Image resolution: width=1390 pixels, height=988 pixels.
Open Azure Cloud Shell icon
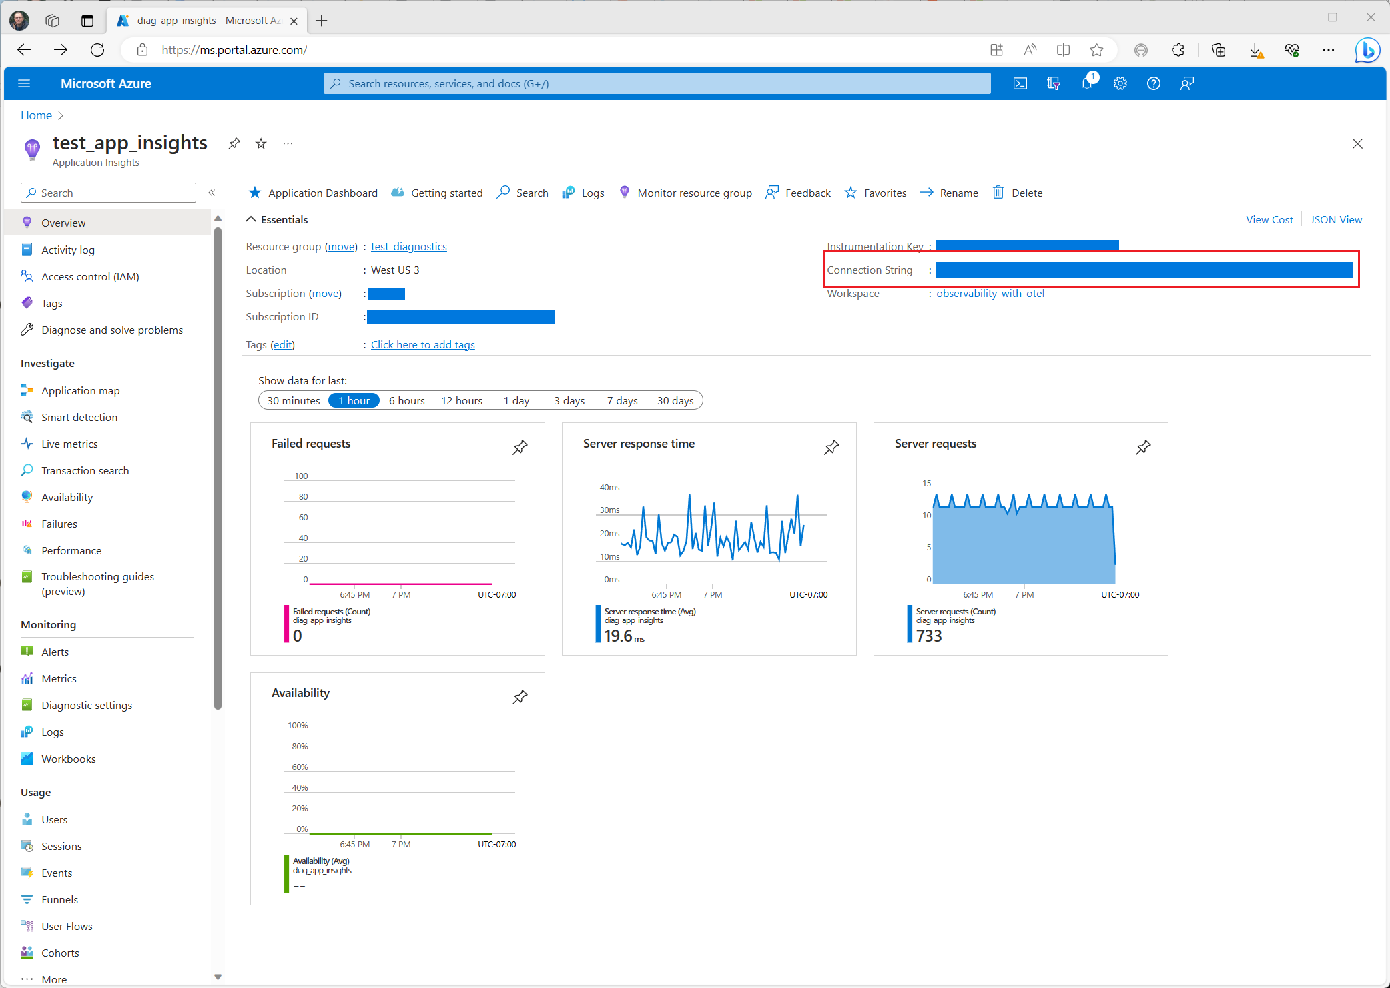click(1020, 83)
